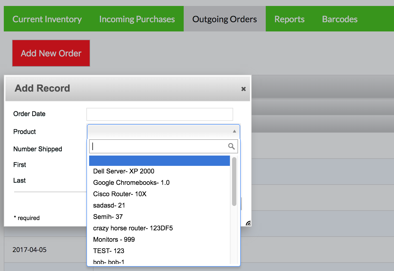Click the Last field label
Screen dimensions: 394x271
click(20, 180)
